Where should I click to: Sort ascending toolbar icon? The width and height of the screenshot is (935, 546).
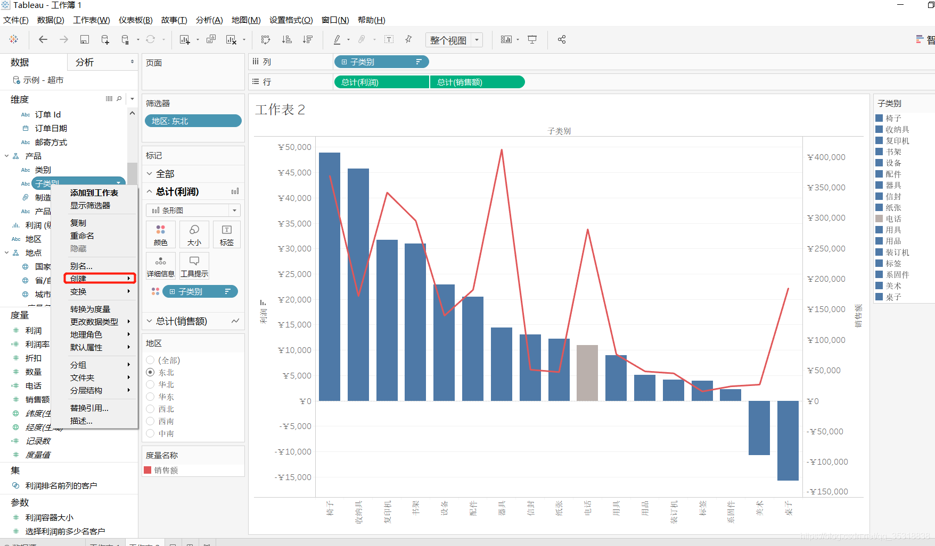point(286,39)
